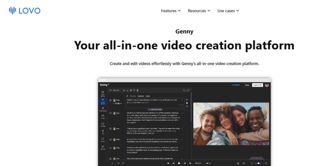Toggle the Select All checkbox
This screenshot has width=322, height=166.
click(110, 90)
